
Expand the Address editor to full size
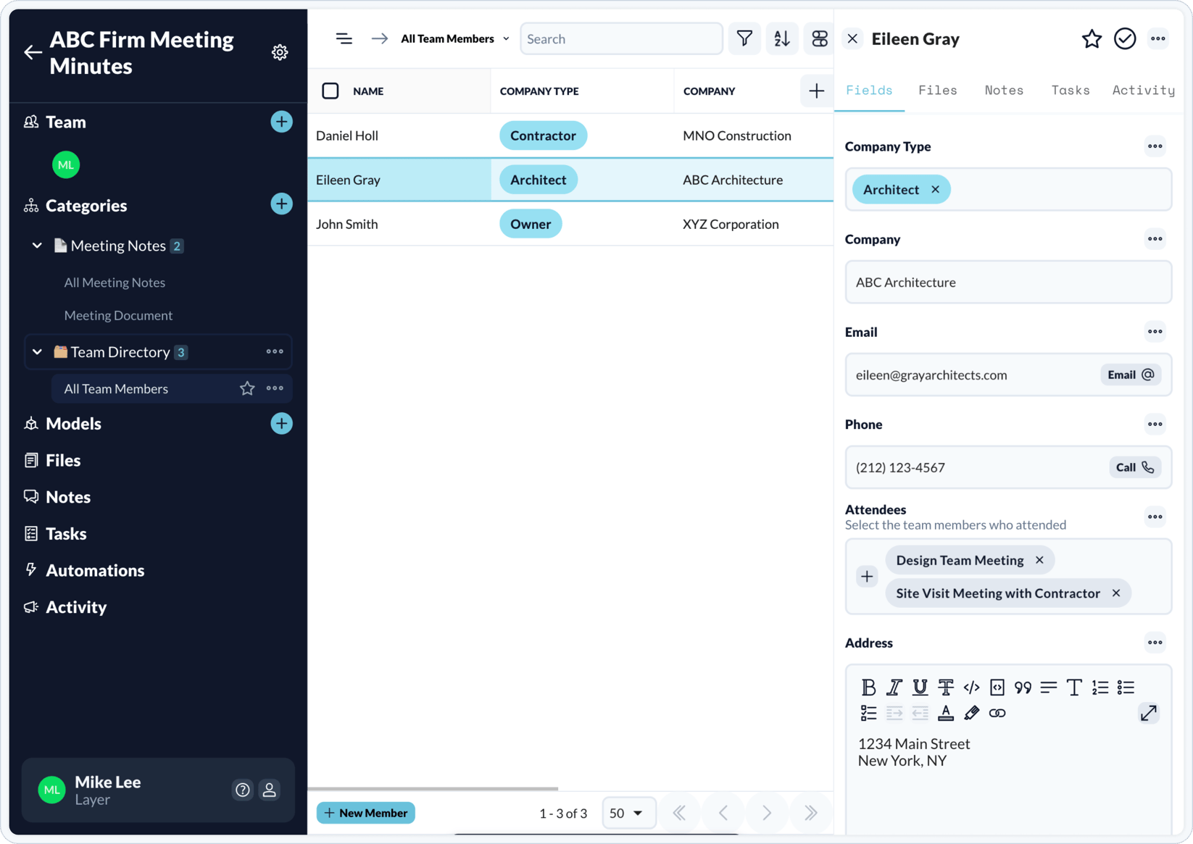(x=1149, y=713)
